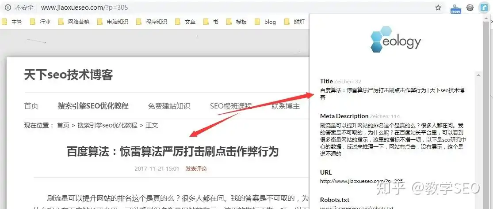Click the eology logo in popup
The width and height of the screenshot is (493, 209).
(x=396, y=39)
